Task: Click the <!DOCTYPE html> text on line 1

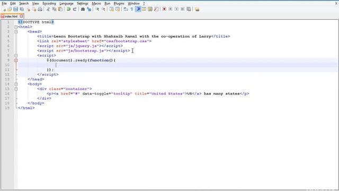Action: [x=36, y=22]
